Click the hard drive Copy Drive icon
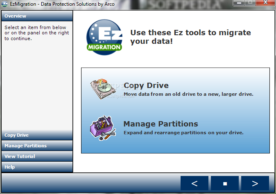This screenshot has height=194, width=276. tap(103, 89)
